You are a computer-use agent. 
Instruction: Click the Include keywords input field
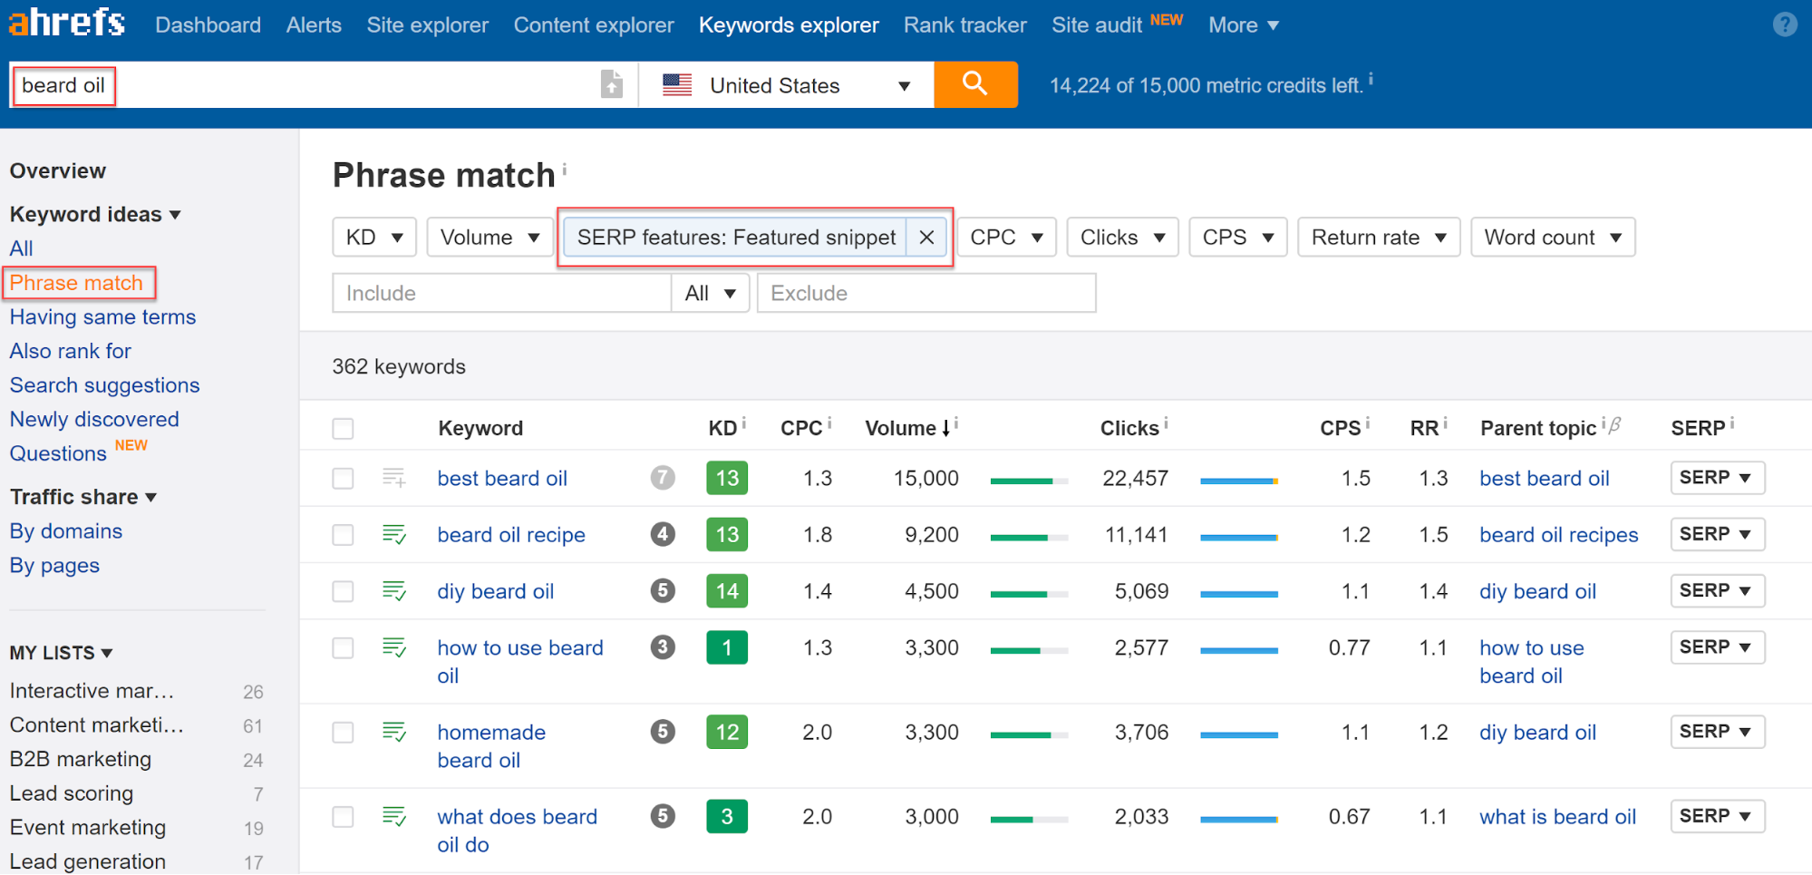(502, 293)
